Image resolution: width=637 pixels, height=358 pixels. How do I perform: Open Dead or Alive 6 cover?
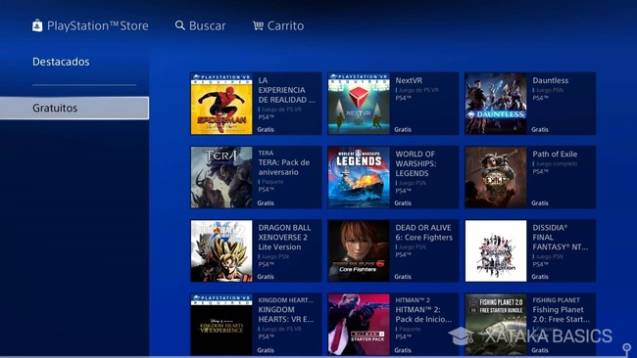[359, 251]
